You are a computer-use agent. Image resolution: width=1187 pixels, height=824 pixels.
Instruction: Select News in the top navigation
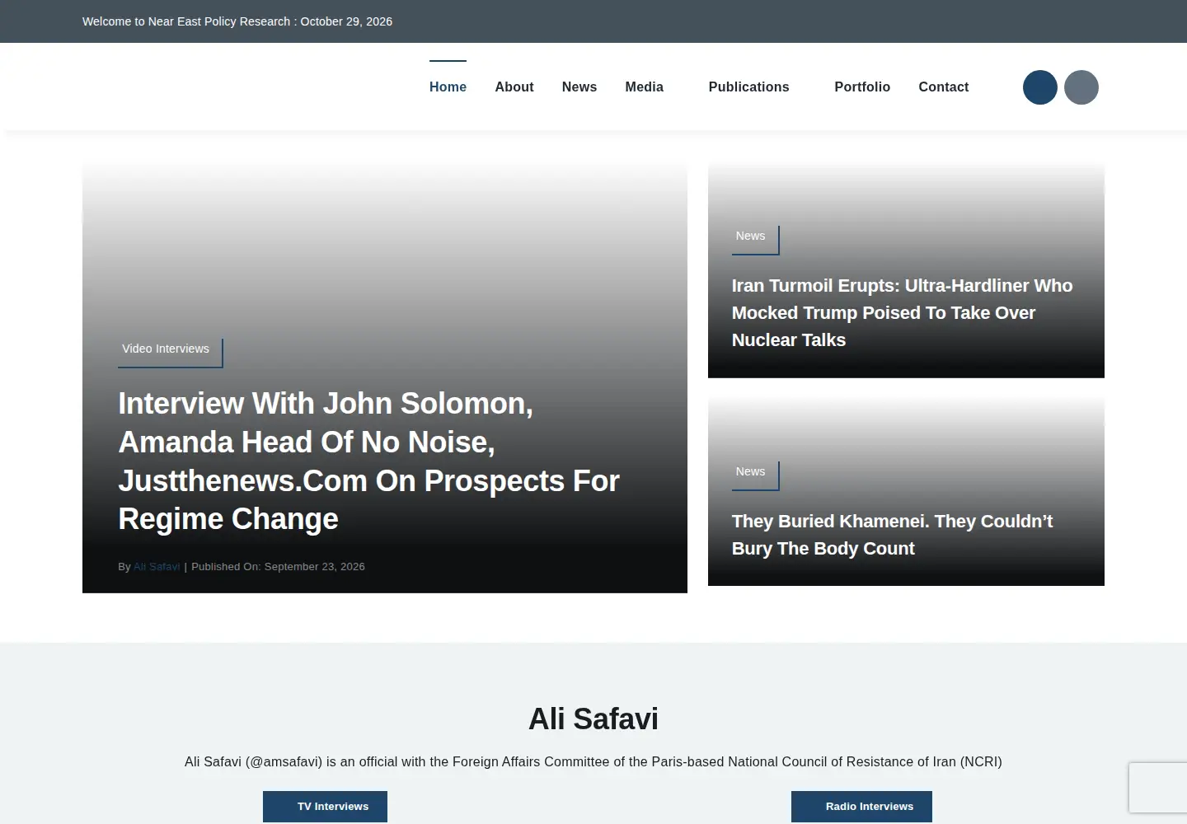[x=579, y=87]
